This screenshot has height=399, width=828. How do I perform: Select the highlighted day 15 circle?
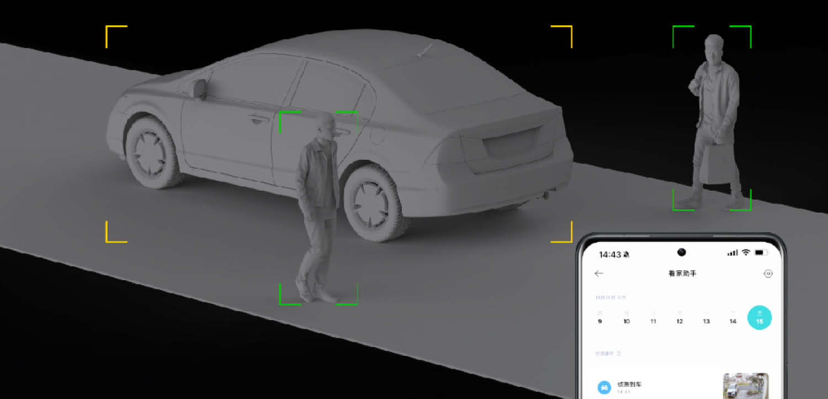760,318
